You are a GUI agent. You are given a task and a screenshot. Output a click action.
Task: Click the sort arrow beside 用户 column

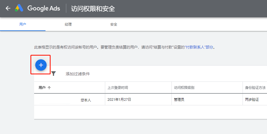pos(49,88)
